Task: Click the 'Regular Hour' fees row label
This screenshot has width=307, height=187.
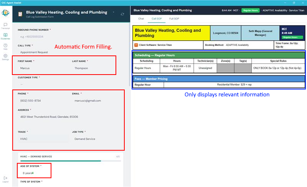Action: coord(148,85)
